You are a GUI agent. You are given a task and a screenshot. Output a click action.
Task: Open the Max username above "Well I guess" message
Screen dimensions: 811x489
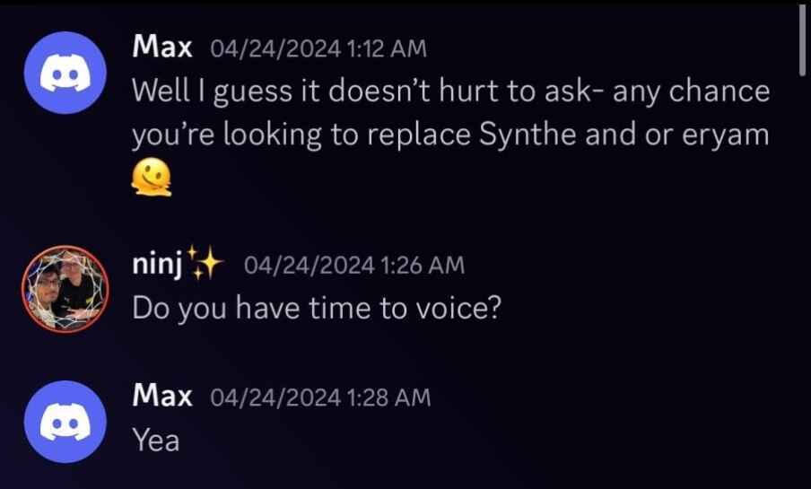[161, 47]
